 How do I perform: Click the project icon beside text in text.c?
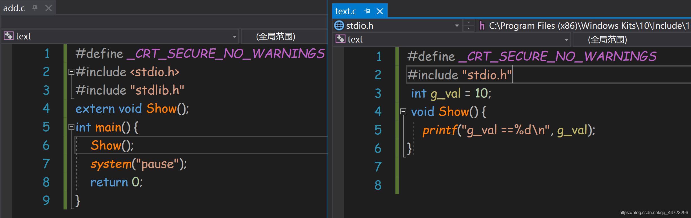point(340,39)
